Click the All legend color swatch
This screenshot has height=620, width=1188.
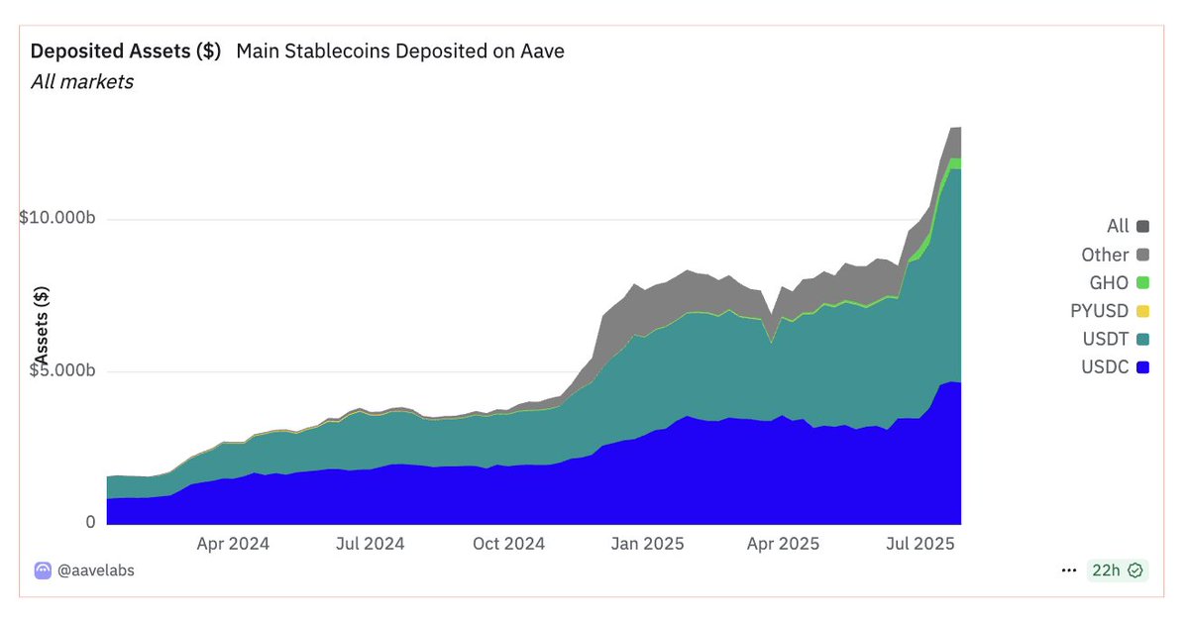click(1142, 227)
